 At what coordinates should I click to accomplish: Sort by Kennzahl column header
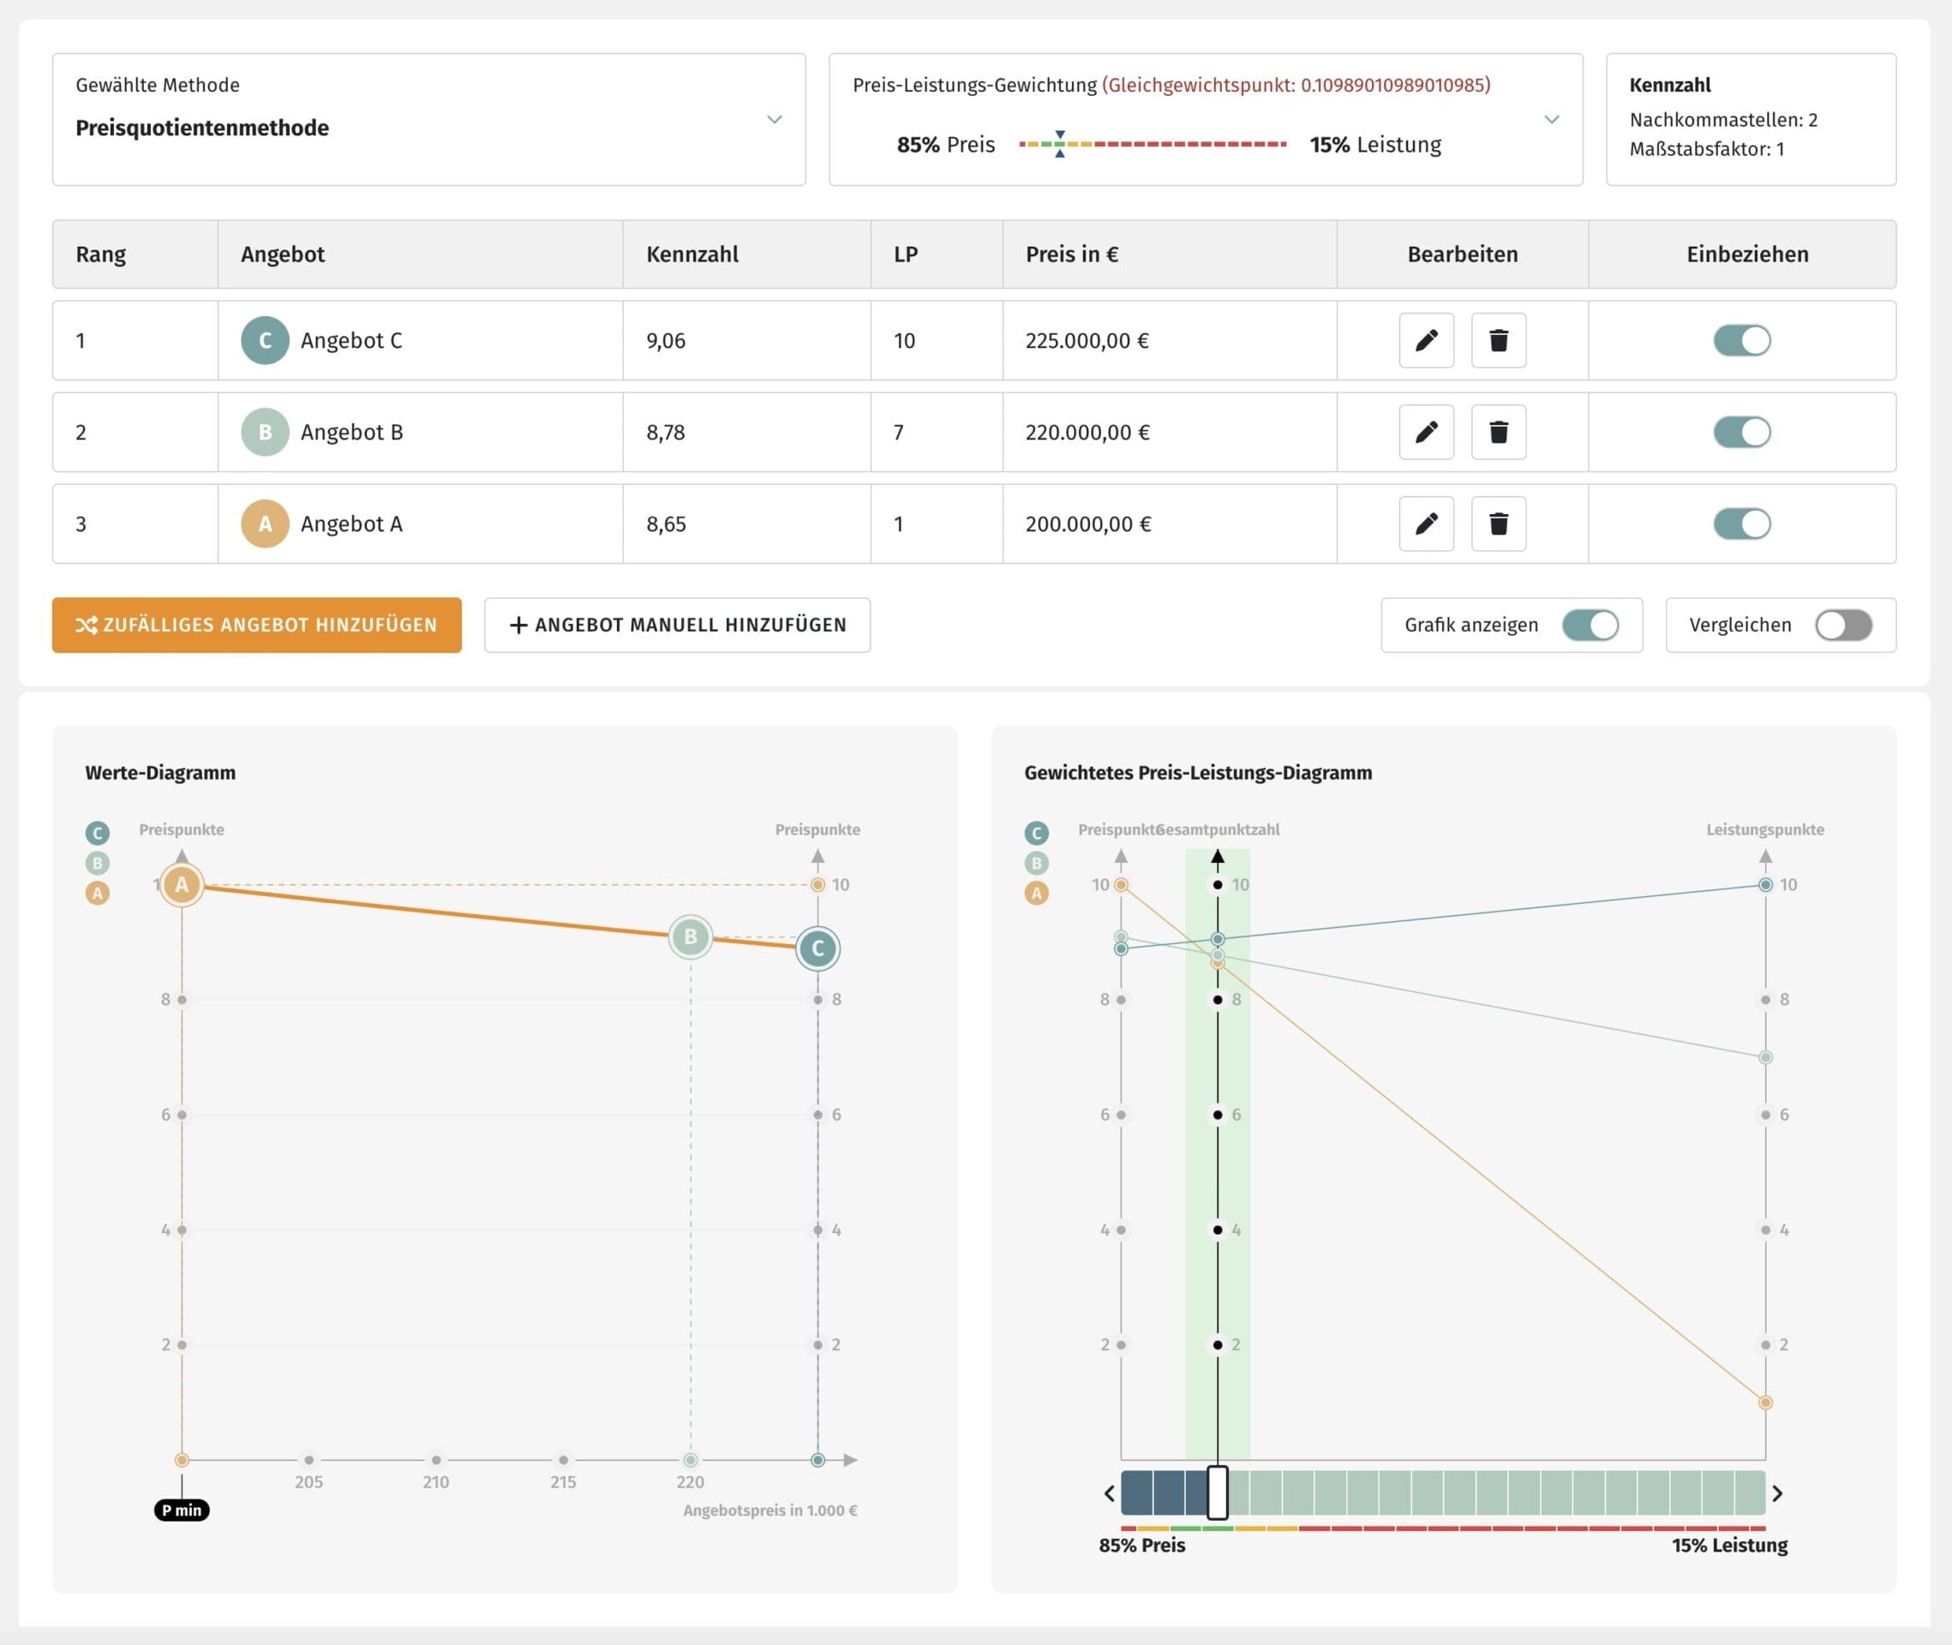tap(692, 254)
